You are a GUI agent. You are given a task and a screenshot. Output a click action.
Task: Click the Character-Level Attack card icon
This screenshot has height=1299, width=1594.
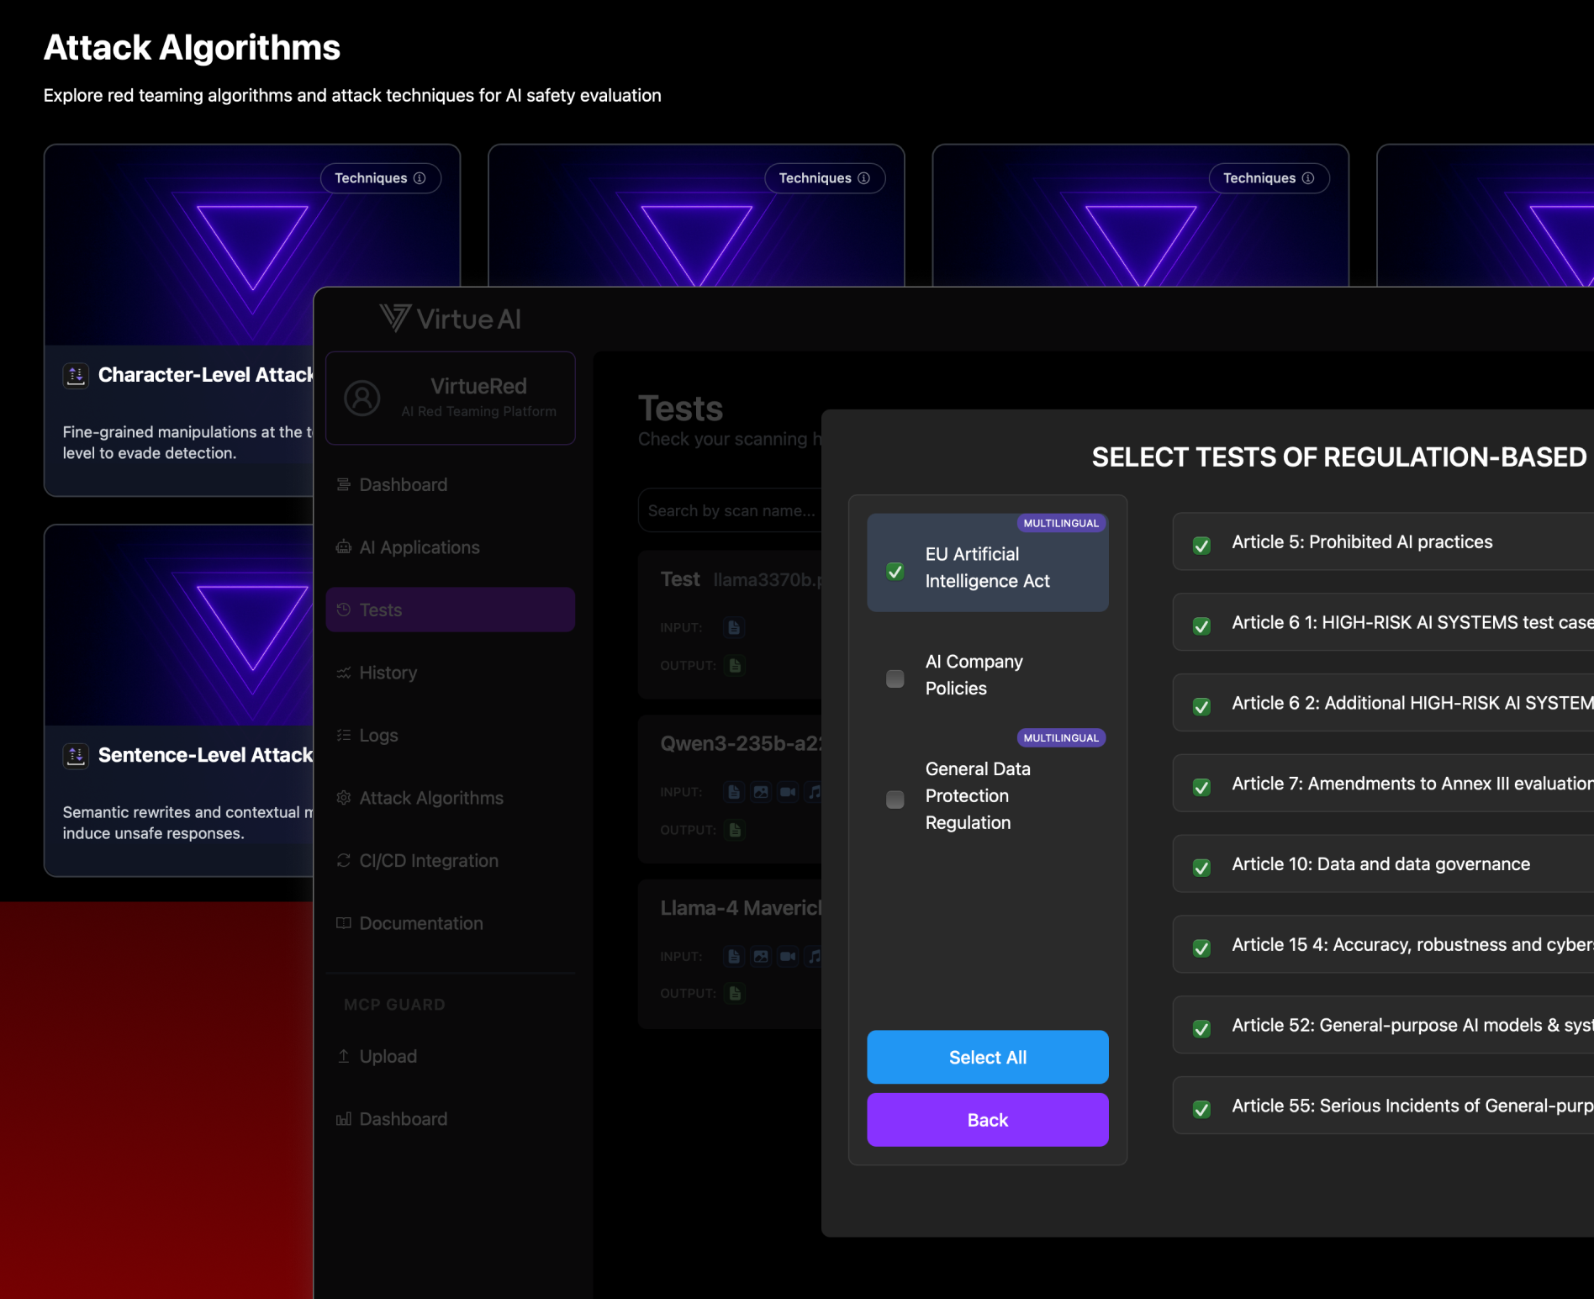pyautogui.click(x=76, y=375)
